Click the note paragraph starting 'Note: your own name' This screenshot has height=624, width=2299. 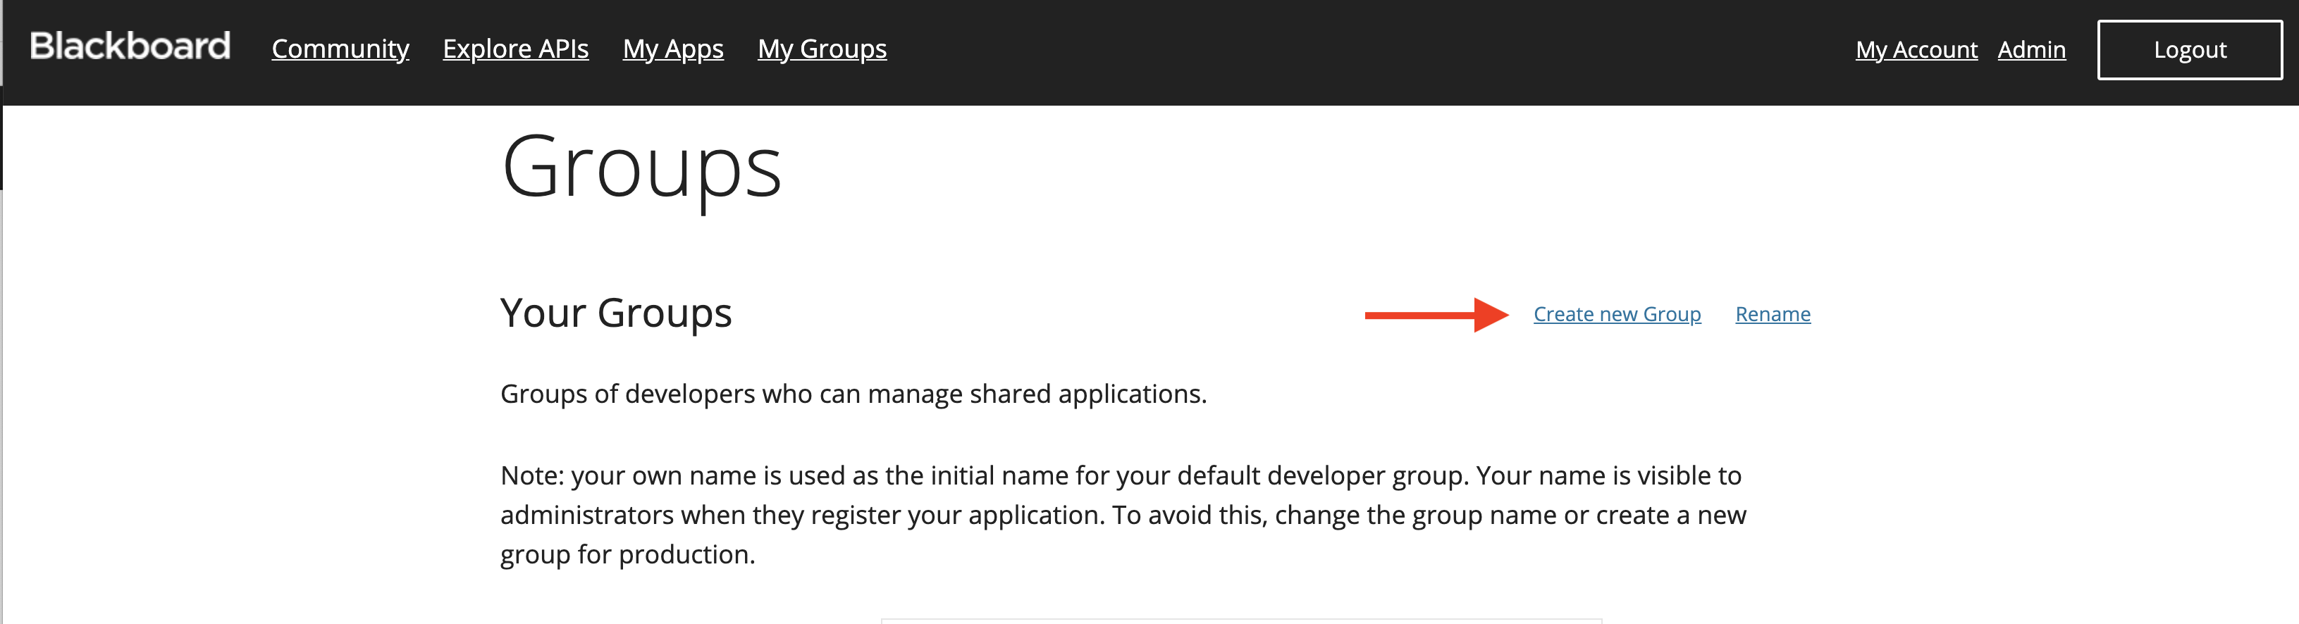(1123, 516)
